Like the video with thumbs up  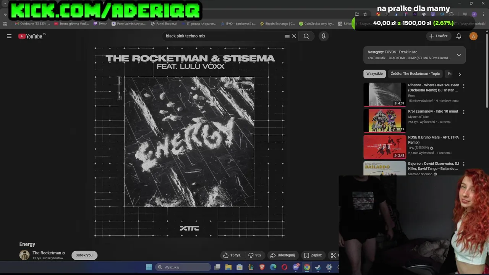232,255
